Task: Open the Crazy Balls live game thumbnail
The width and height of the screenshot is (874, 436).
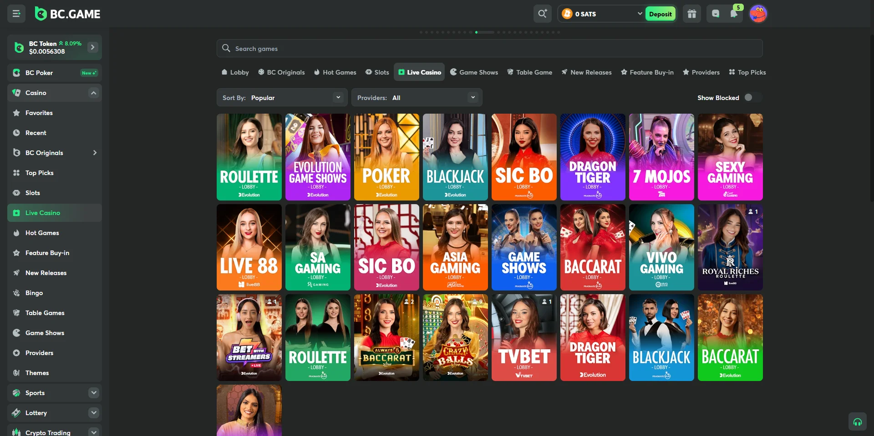Action: (455, 337)
